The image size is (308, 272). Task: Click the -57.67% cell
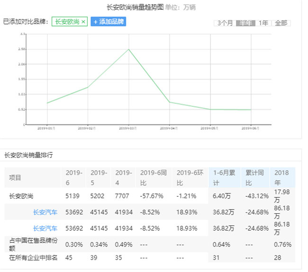[x=152, y=196]
